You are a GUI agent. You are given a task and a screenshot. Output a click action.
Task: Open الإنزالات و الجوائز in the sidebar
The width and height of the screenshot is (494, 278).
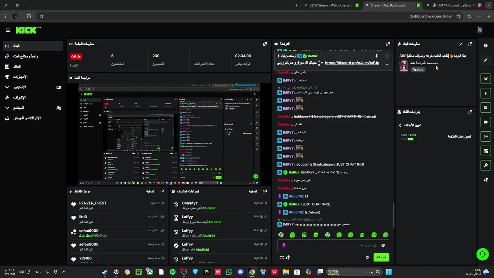pyautogui.click(x=32, y=118)
